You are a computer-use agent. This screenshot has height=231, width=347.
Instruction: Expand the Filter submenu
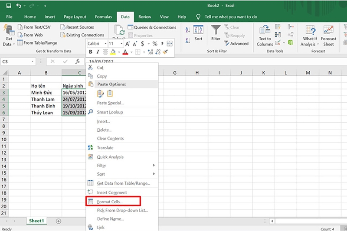(x=122, y=166)
